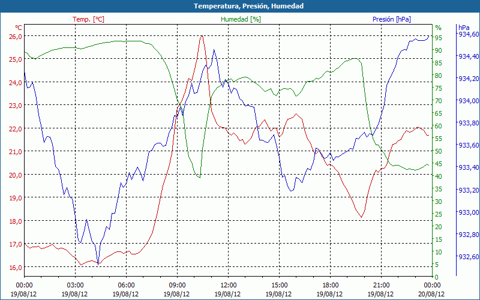Click the '50' humidity axis value
Screen dimensions: 480x300
click(x=438, y=151)
